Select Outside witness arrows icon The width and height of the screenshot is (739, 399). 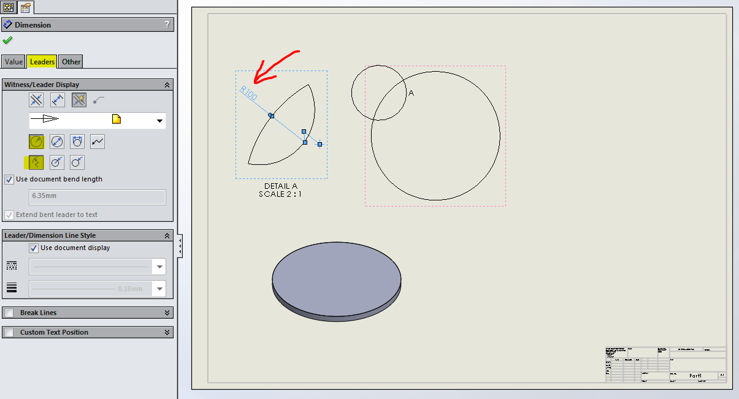click(36, 99)
